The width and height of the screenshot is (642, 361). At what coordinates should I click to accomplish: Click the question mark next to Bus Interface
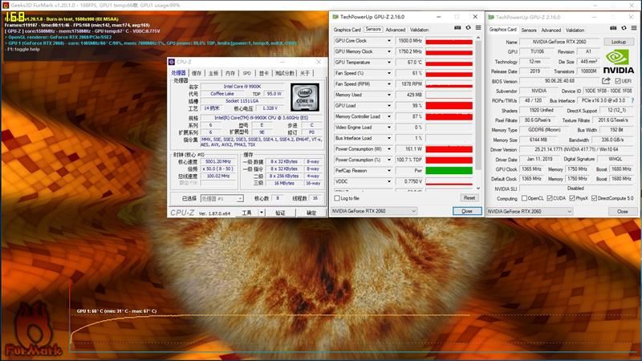pos(633,100)
